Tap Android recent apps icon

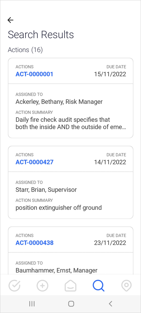32,304
